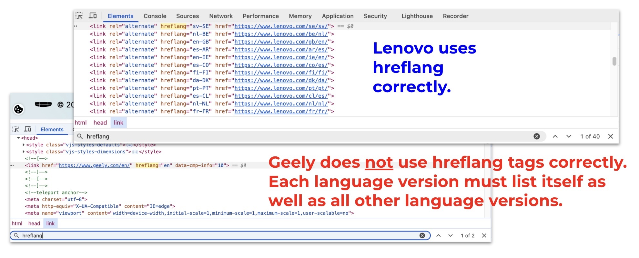
Task: Select Elements tab in Geely DevTools
Action: (x=52, y=129)
